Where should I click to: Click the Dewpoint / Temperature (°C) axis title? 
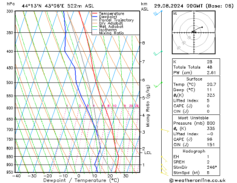pyautogui.click(x=81, y=180)
